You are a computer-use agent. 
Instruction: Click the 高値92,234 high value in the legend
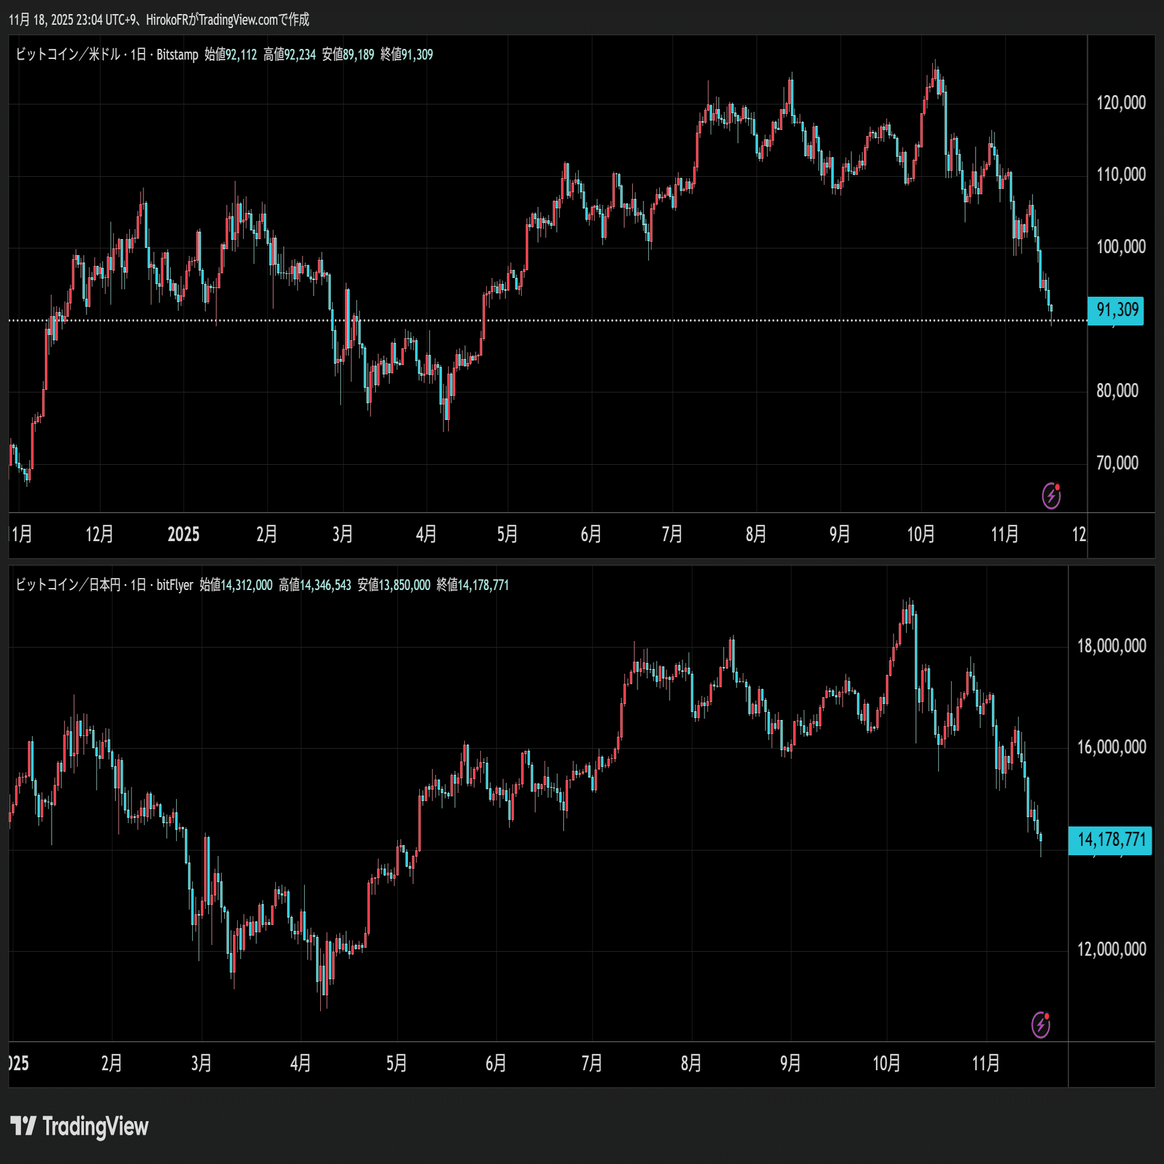point(289,54)
